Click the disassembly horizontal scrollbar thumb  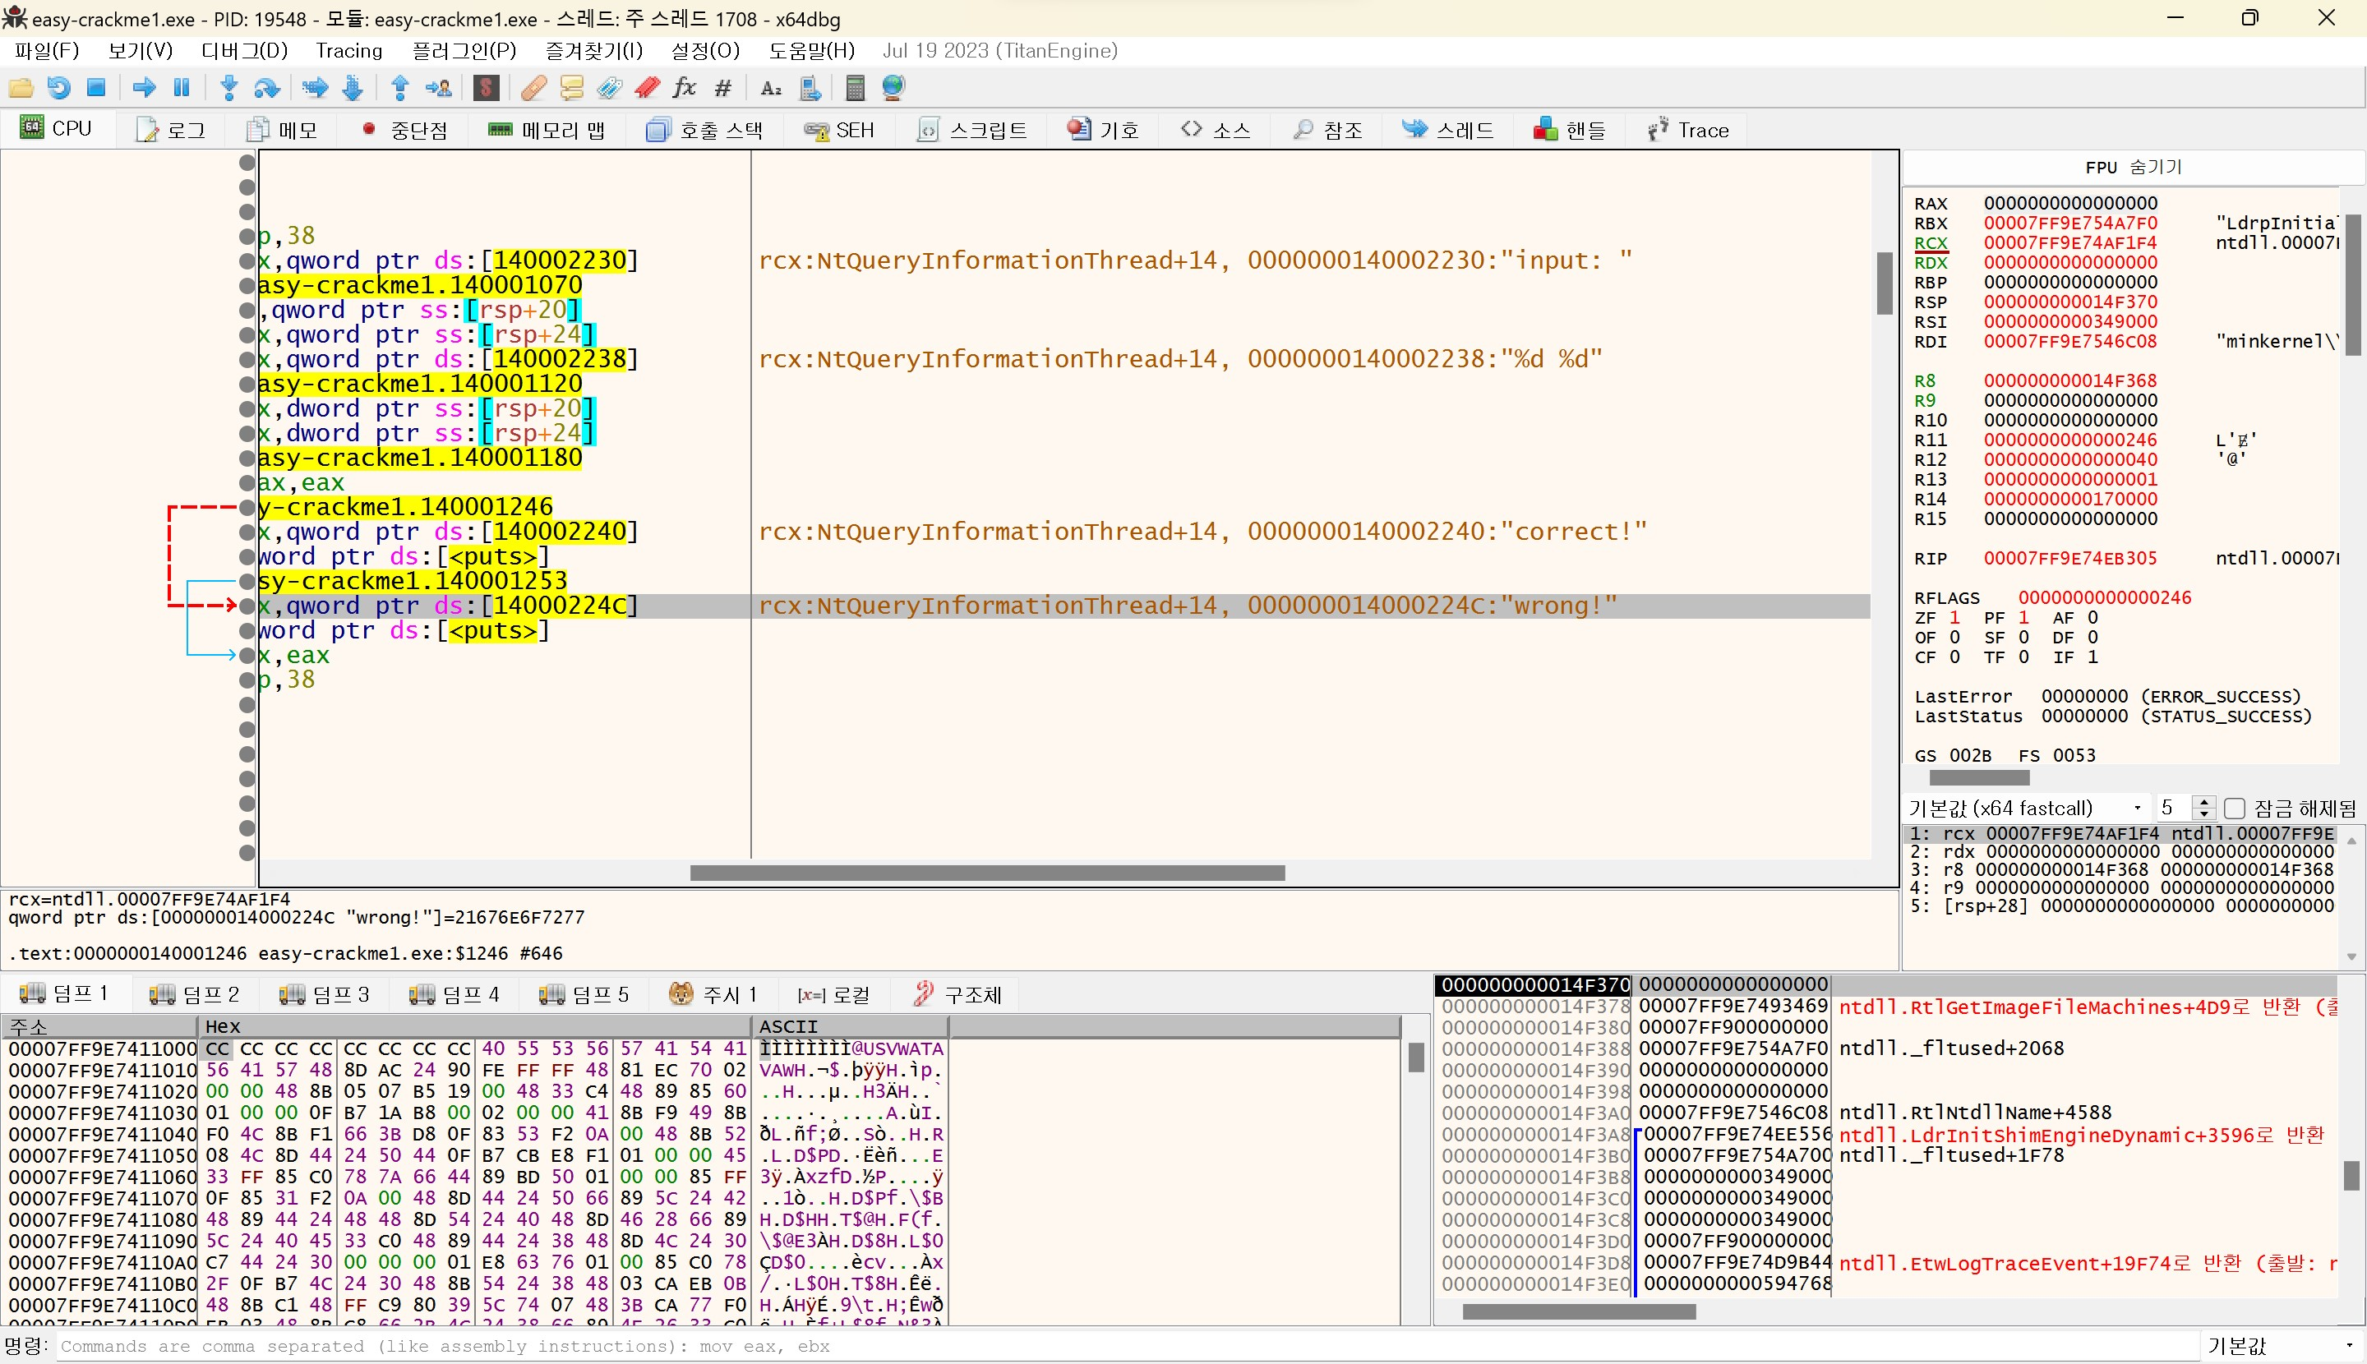coord(987,873)
